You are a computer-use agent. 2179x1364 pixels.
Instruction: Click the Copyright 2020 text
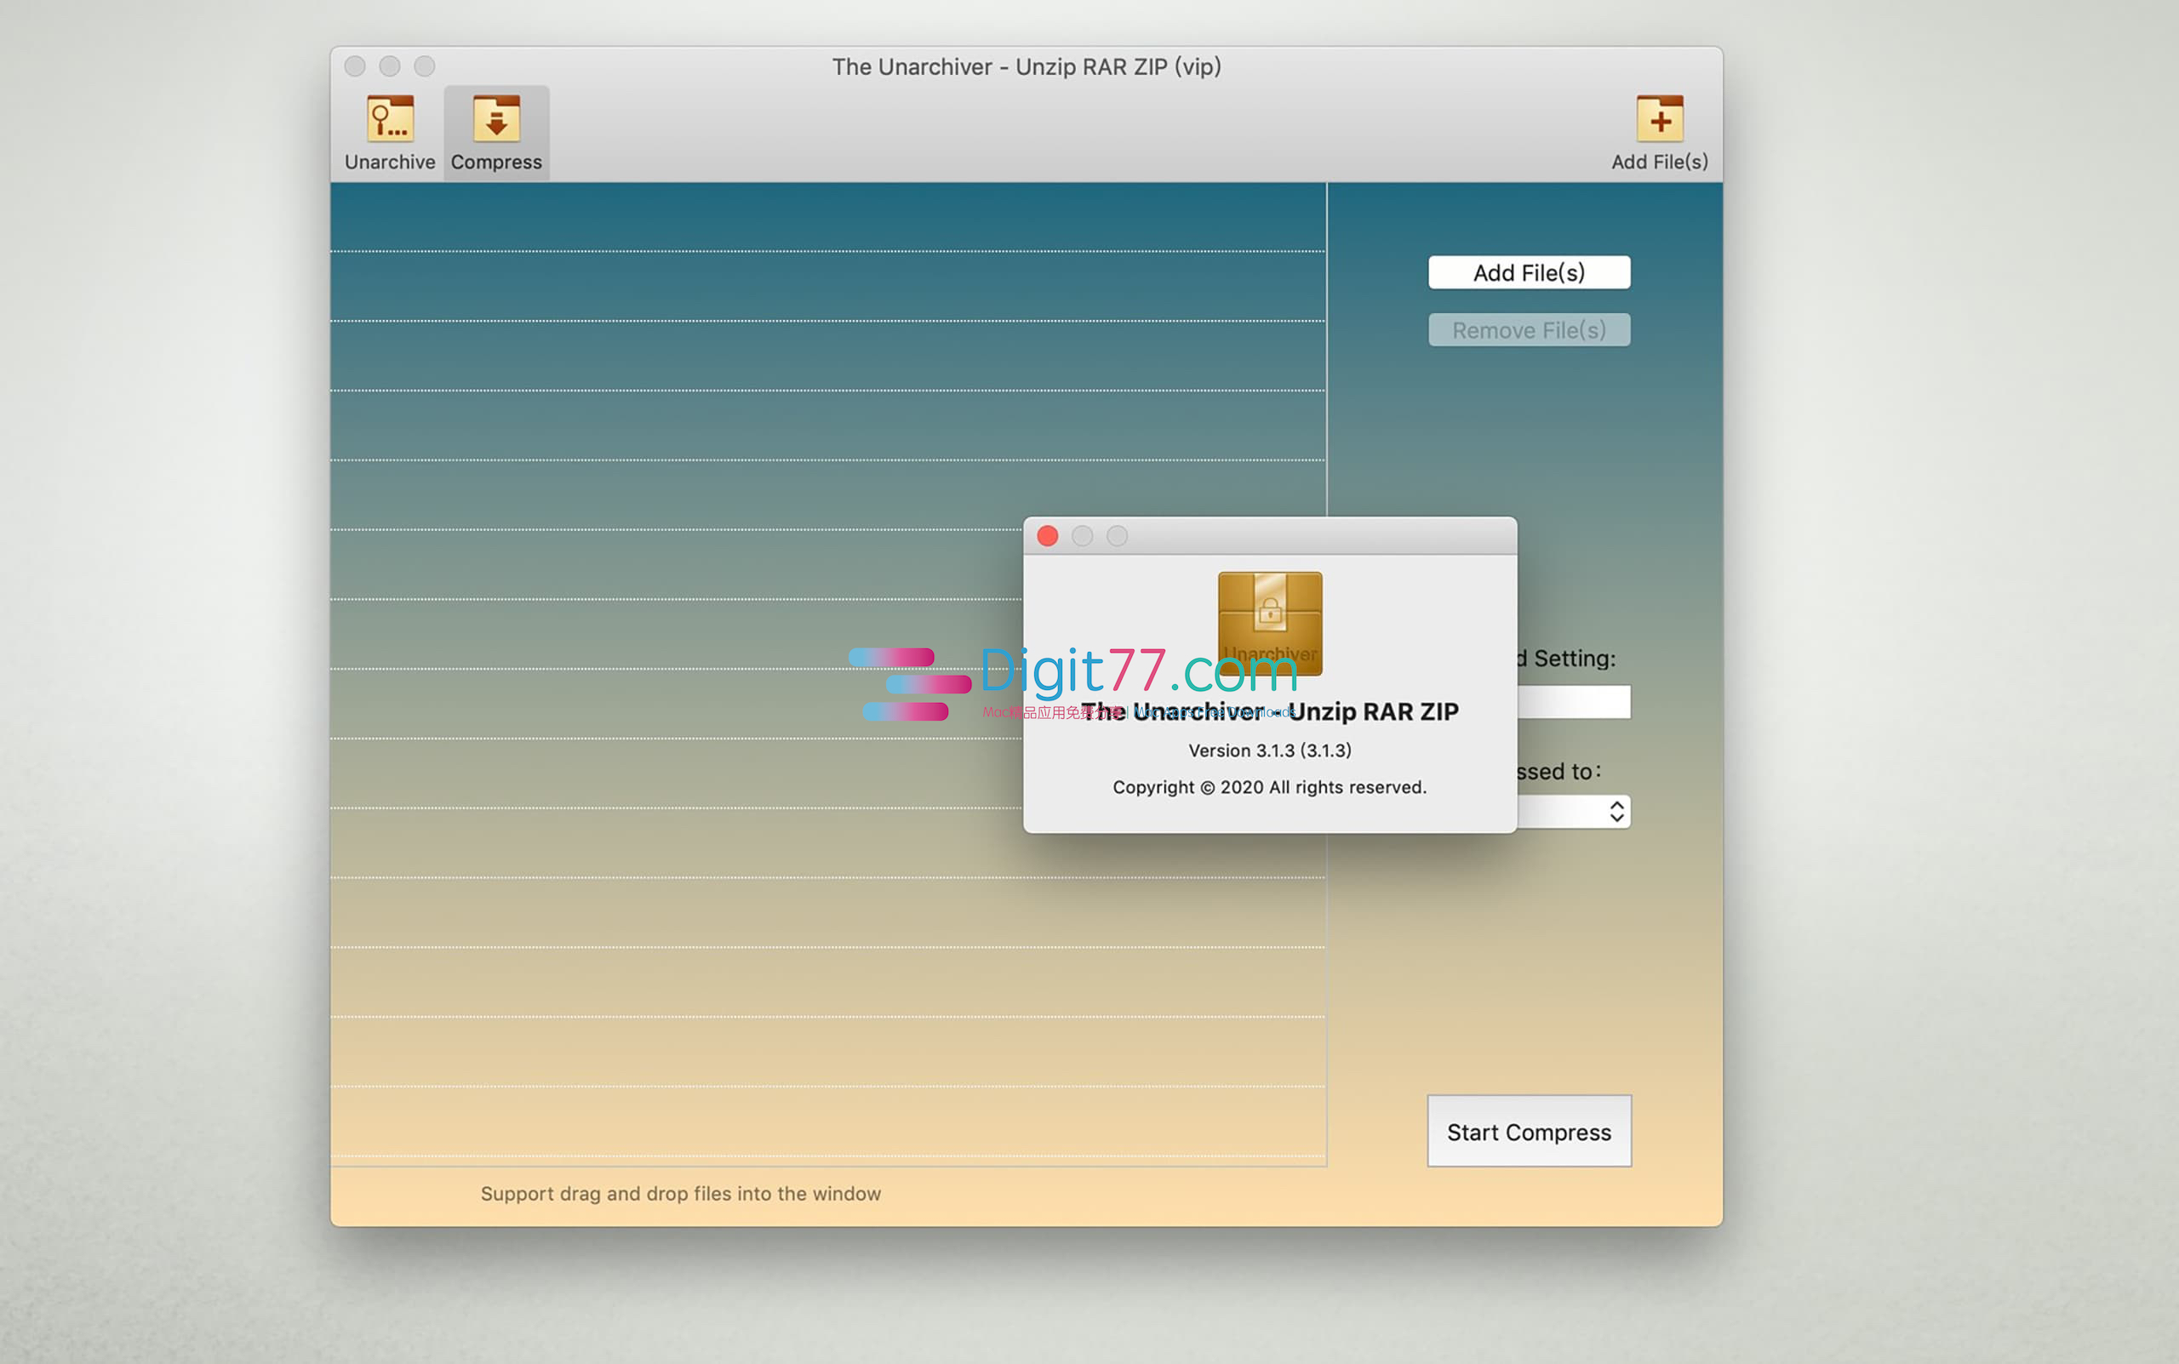[x=1269, y=788]
